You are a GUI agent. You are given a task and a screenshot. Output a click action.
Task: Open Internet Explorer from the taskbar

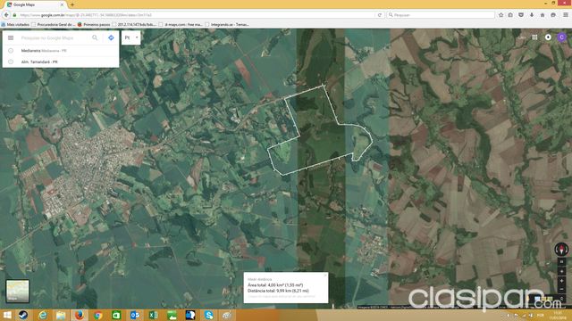tap(42, 315)
